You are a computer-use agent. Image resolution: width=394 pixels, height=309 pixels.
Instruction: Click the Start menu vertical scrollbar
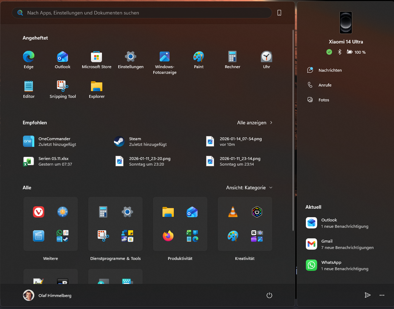pos(293,131)
